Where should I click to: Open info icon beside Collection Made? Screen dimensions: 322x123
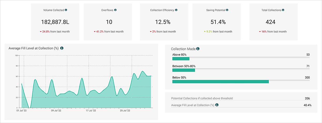click(x=198, y=49)
